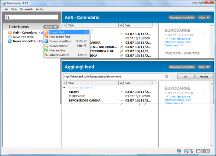216x156 pixels.
Task: Click the green New archive icon
Action: click(x=46, y=50)
